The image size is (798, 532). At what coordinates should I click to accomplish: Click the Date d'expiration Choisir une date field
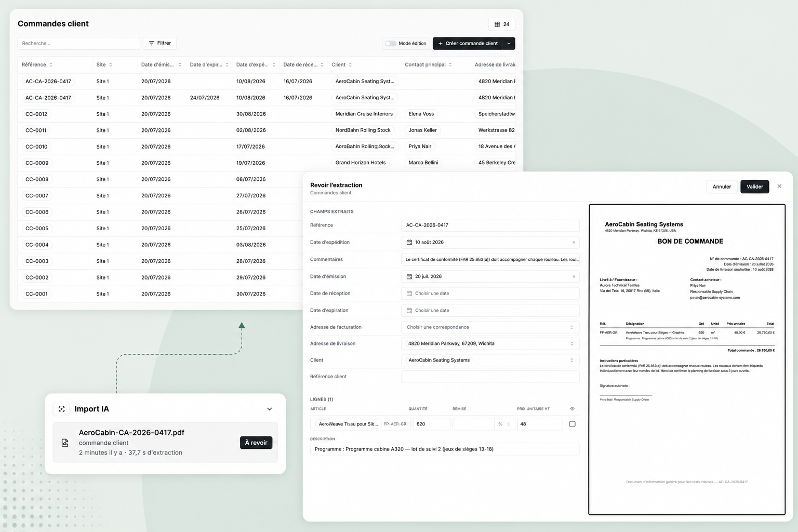tap(490, 311)
